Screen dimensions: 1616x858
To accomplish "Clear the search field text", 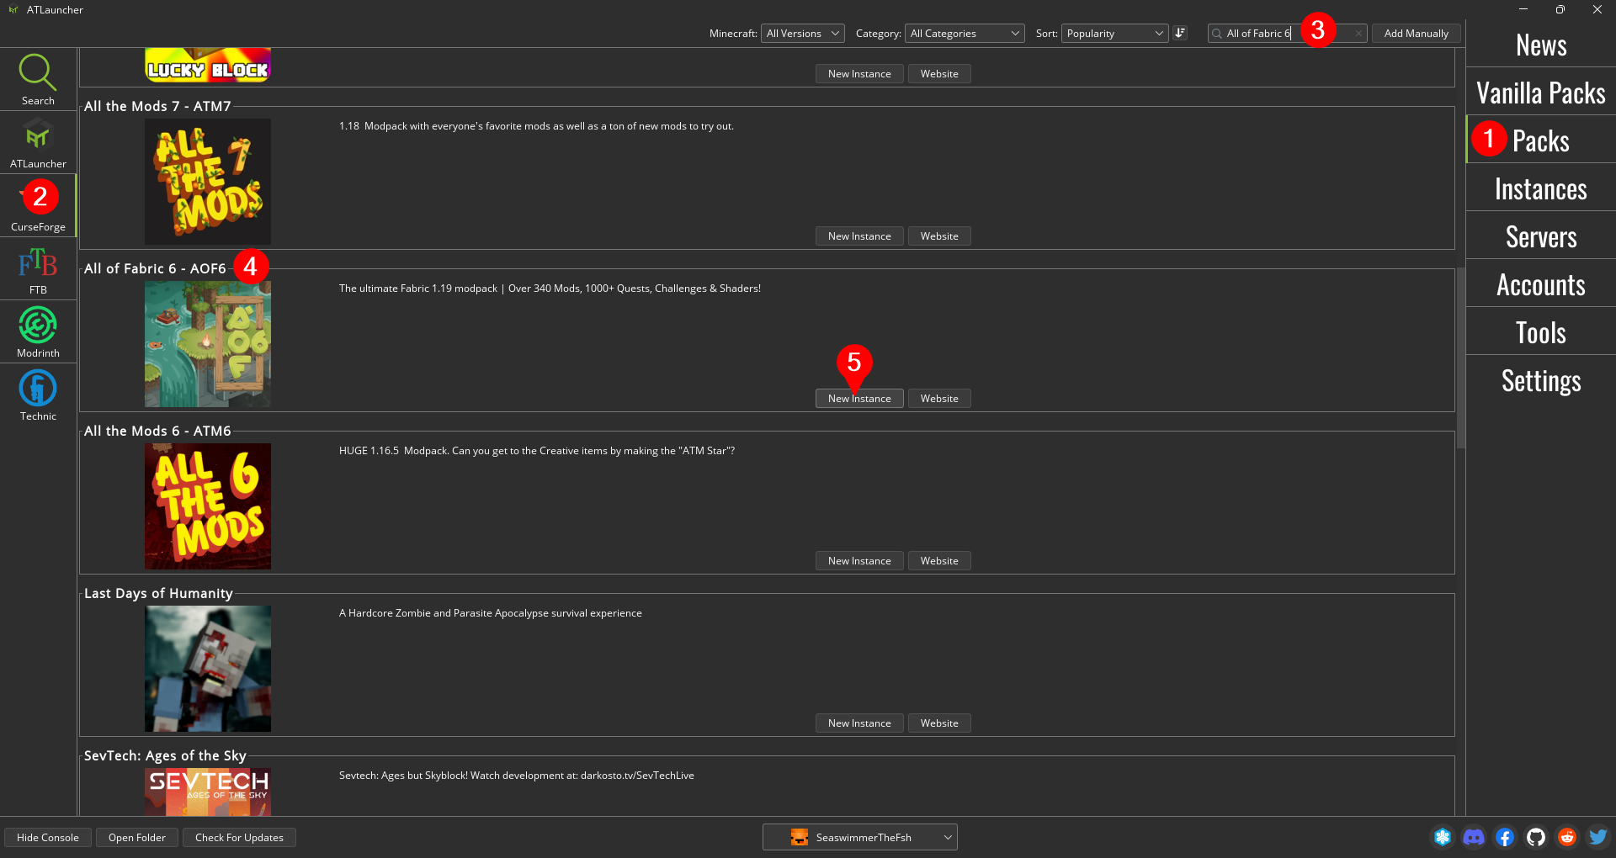I will pyautogui.click(x=1358, y=34).
